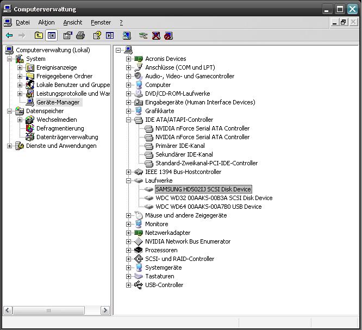Click the Acronis Devices category icon
Image resolution: width=362 pixels, height=330 pixels.
coord(139,59)
